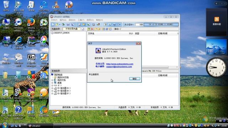Click the blue Info toolbar icon in UltraISO
The width and height of the screenshot is (228, 128).
pos(110,25)
